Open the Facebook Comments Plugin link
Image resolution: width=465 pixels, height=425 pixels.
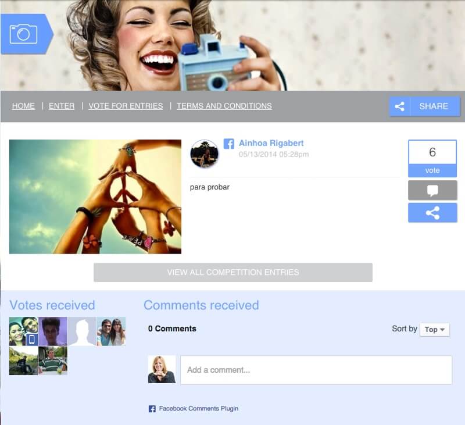199,409
